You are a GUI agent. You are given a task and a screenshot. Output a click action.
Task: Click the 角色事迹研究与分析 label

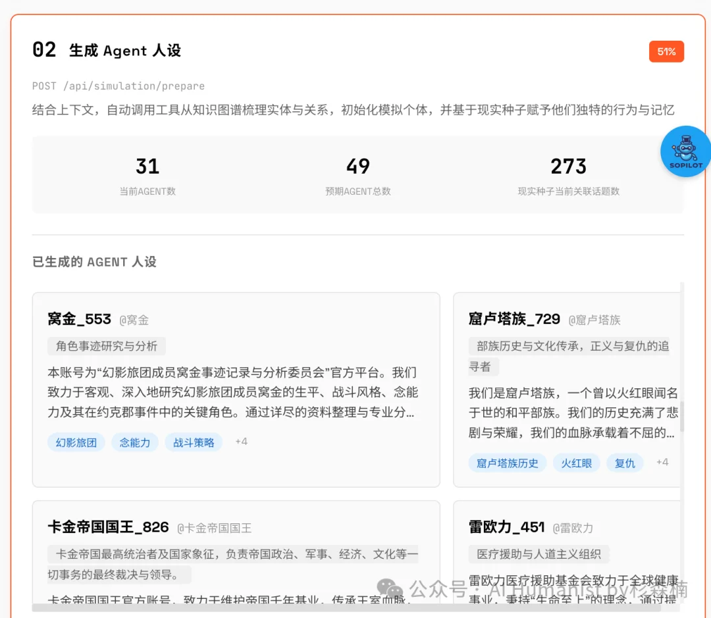coord(107,346)
